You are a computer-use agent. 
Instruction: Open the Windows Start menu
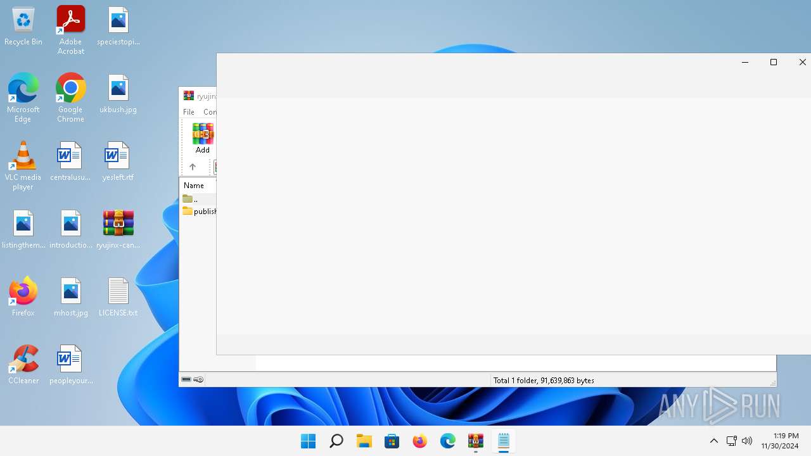click(309, 441)
